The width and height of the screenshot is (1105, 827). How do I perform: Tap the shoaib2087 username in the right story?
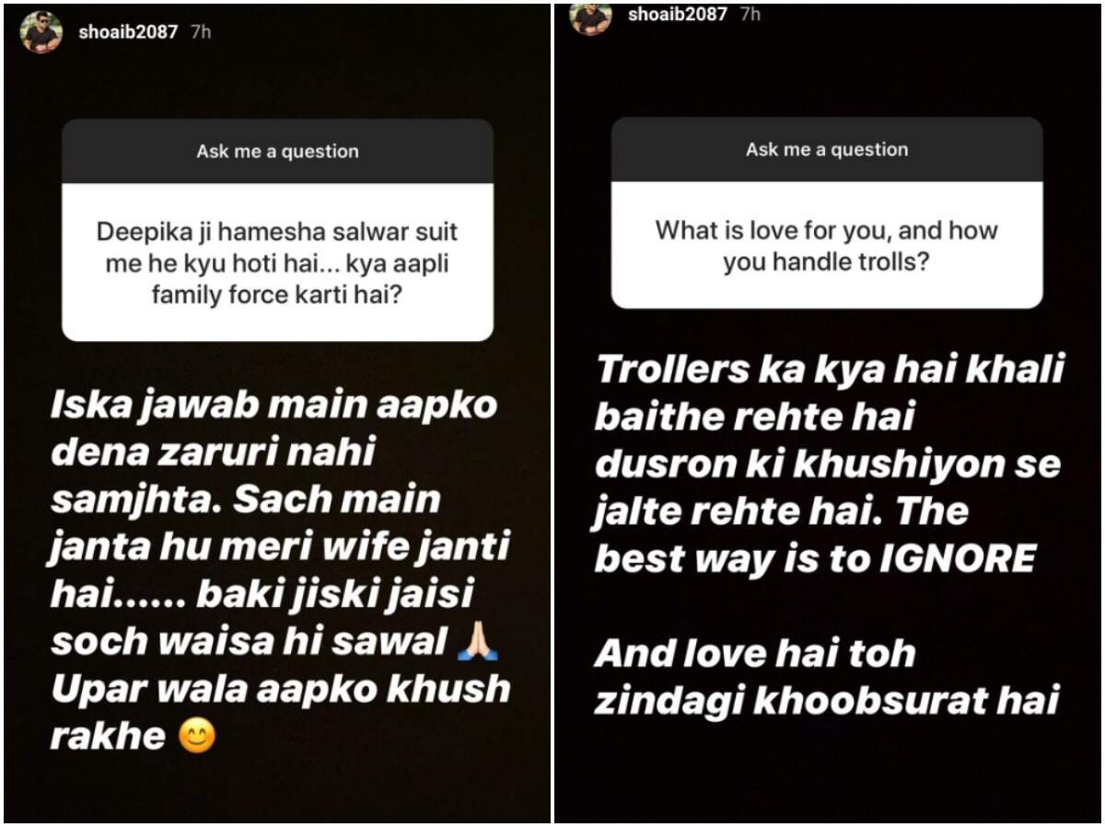click(x=678, y=15)
